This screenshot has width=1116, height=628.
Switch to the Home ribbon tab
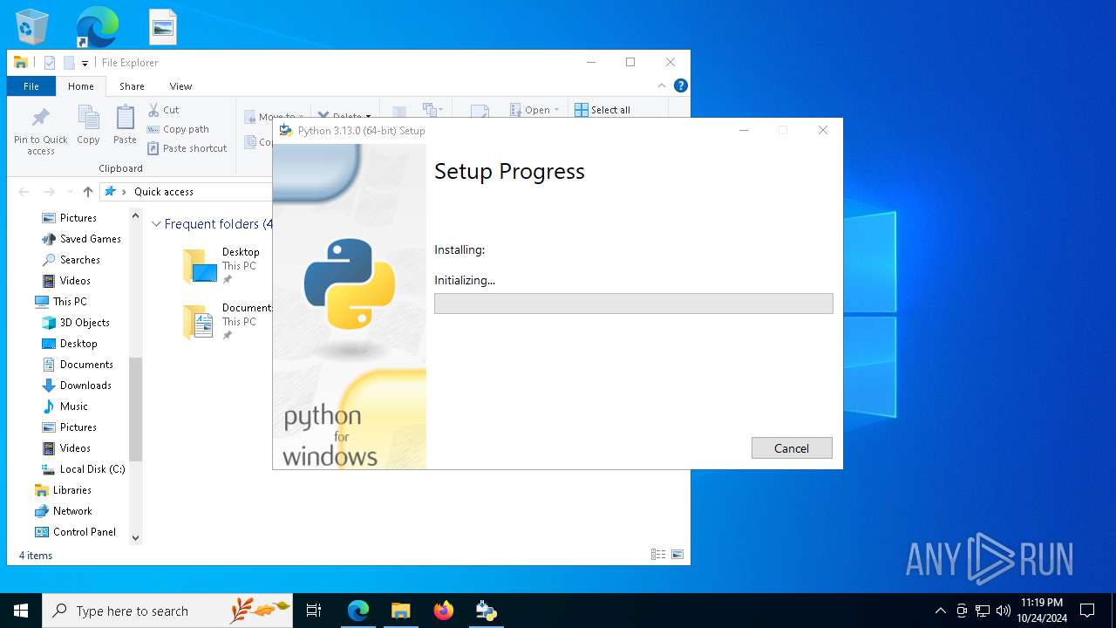(81, 86)
